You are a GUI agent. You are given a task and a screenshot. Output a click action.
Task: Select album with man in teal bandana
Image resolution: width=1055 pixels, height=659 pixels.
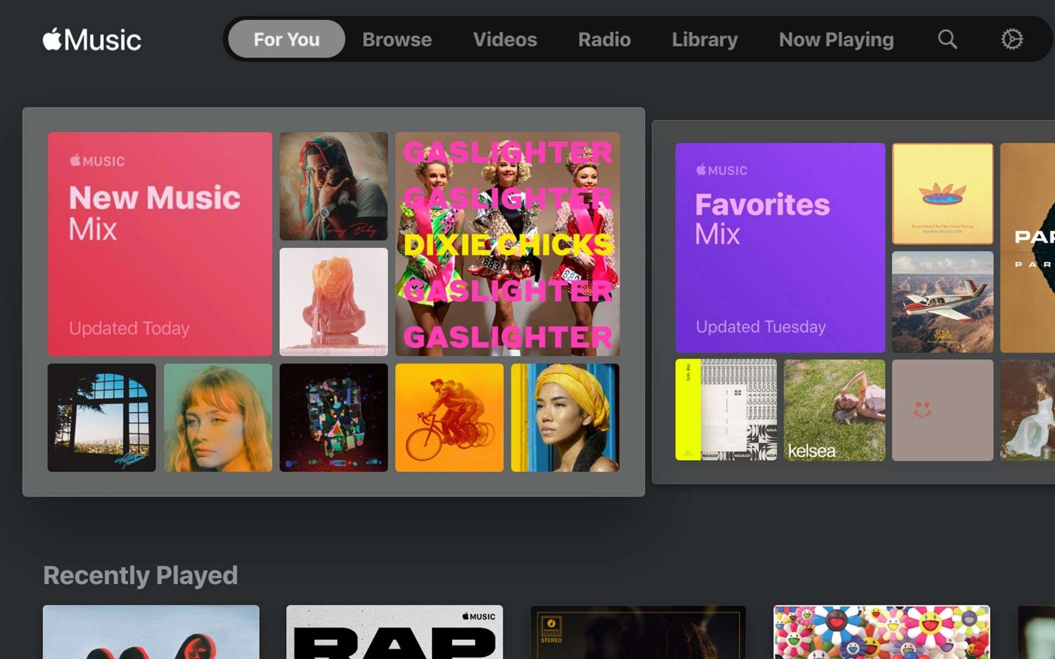click(334, 186)
